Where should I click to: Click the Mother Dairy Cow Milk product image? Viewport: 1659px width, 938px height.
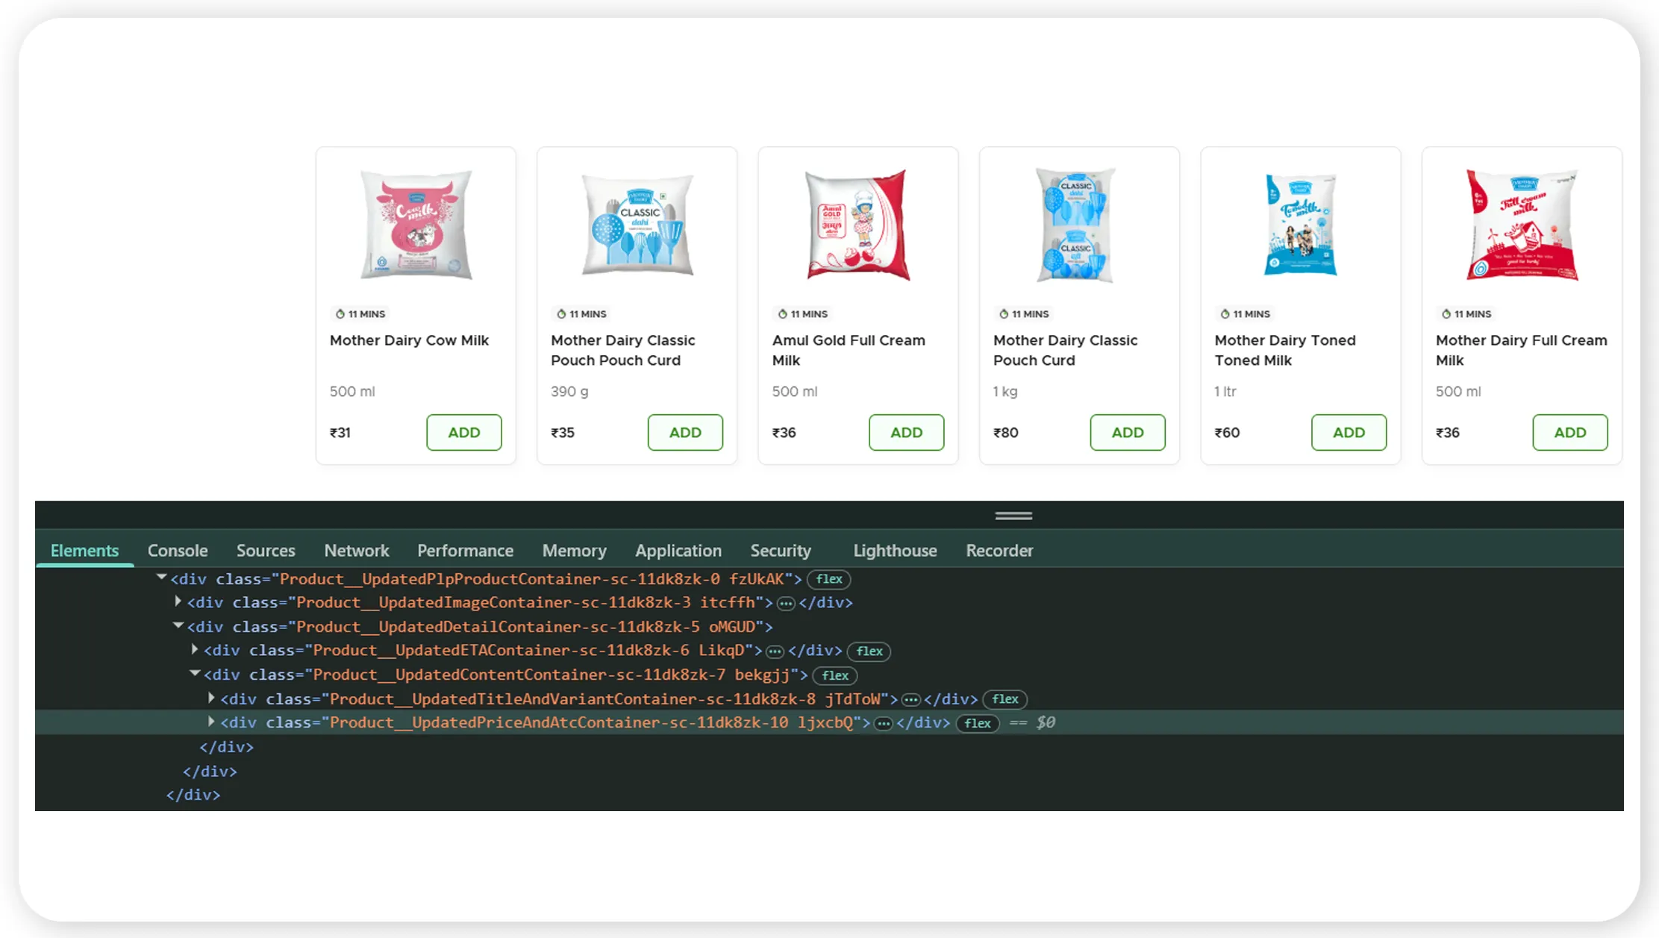point(416,225)
